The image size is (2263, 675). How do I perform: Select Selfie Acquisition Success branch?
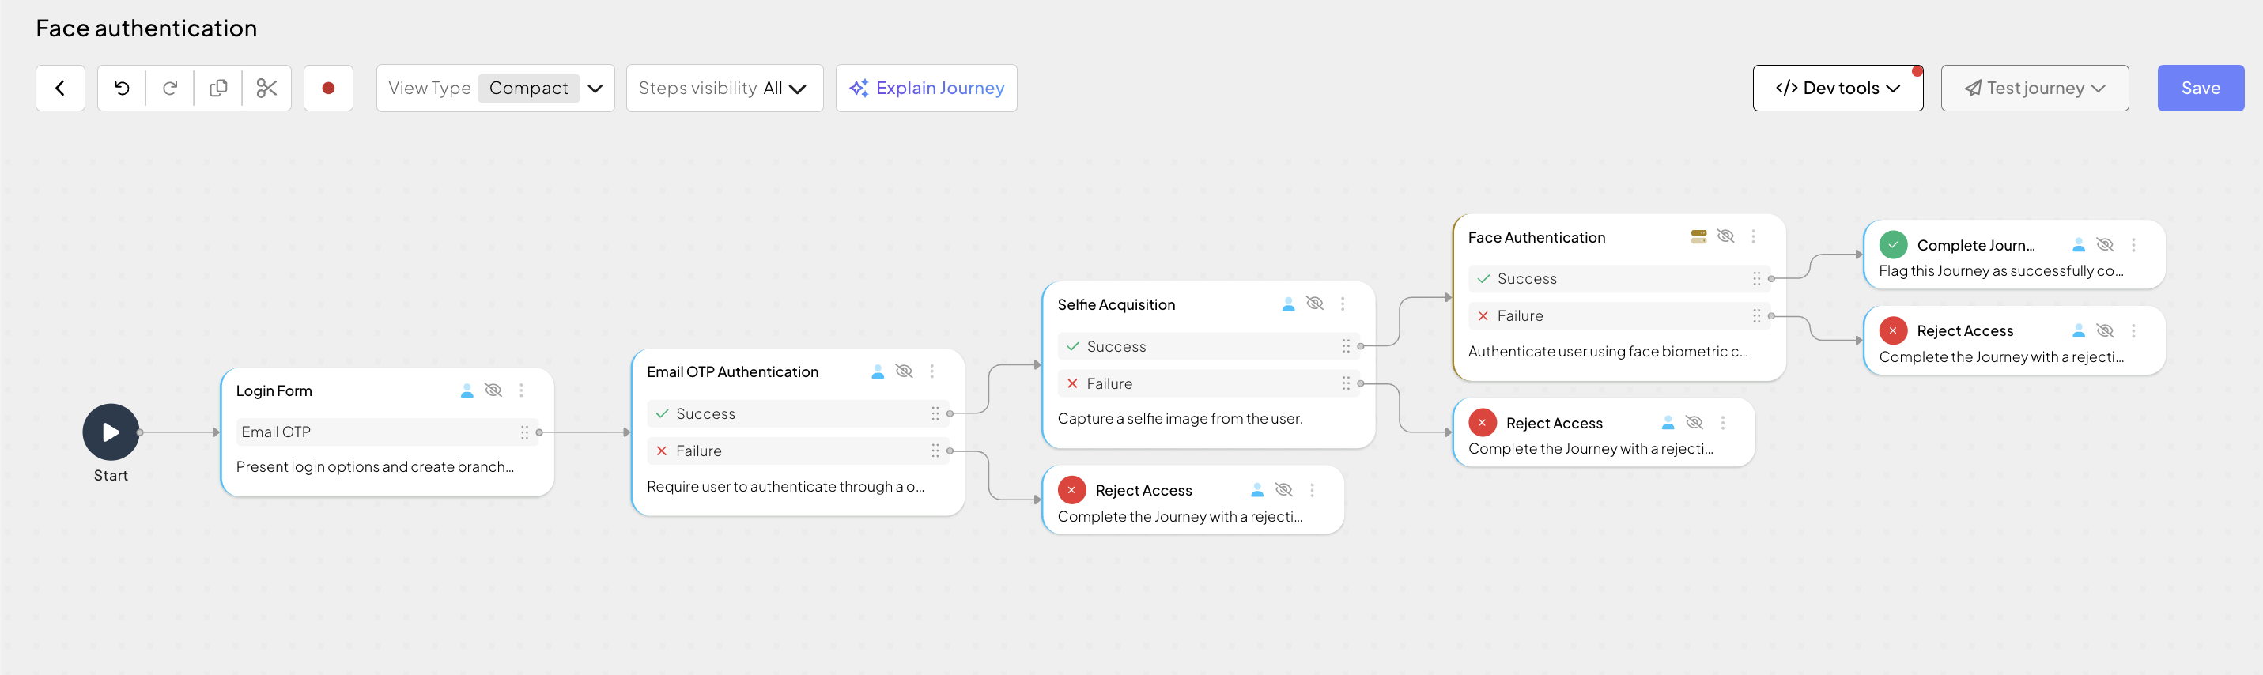click(x=1209, y=346)
